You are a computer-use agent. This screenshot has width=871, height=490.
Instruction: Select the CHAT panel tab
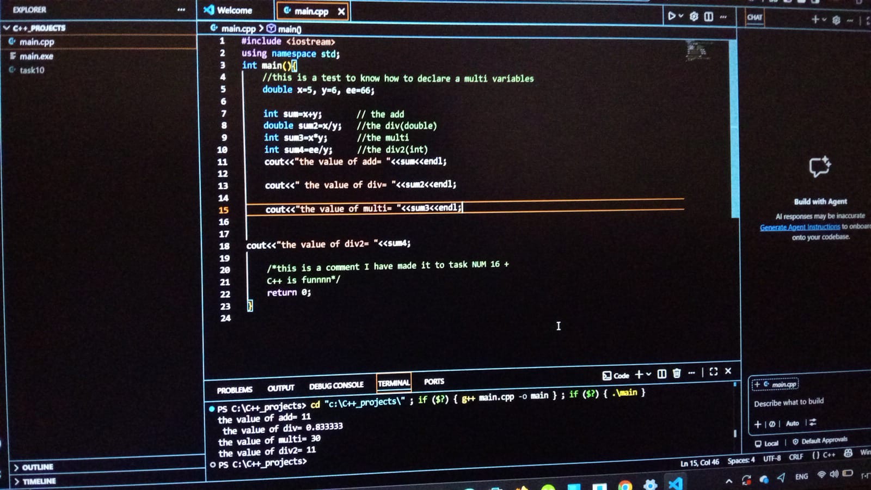[755, 17]
